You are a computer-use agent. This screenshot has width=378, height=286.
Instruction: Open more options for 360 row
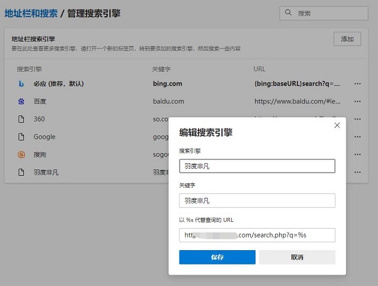[357, 119]
